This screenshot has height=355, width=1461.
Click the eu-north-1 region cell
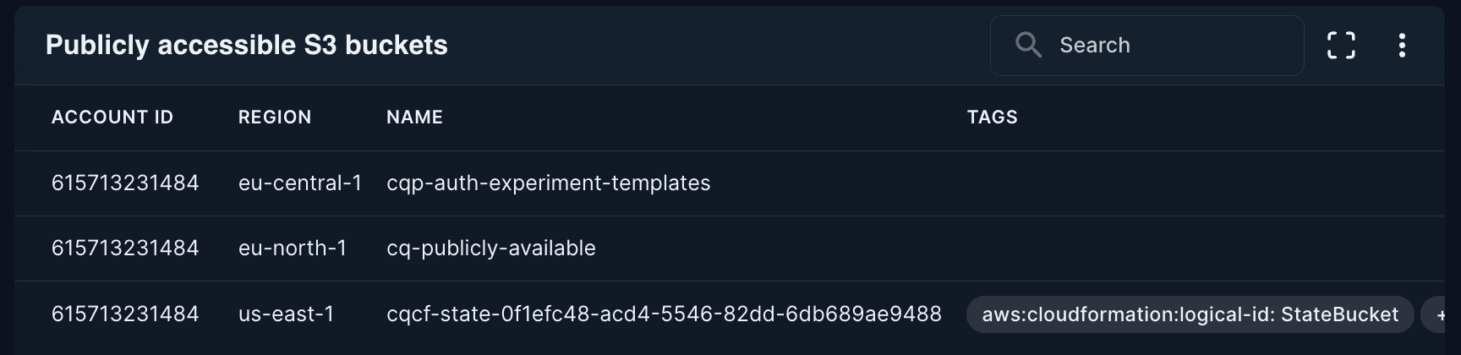pyautogui.click(x=293, y=248)
